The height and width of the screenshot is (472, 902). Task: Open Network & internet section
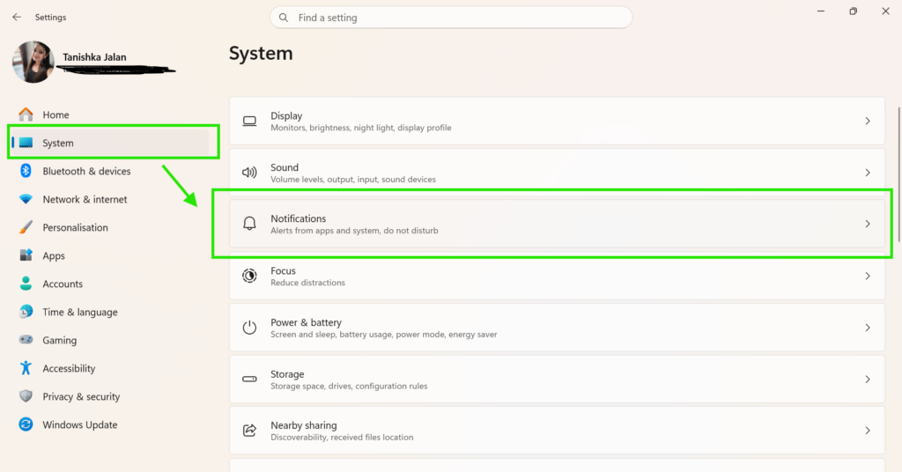pos(109,199)
